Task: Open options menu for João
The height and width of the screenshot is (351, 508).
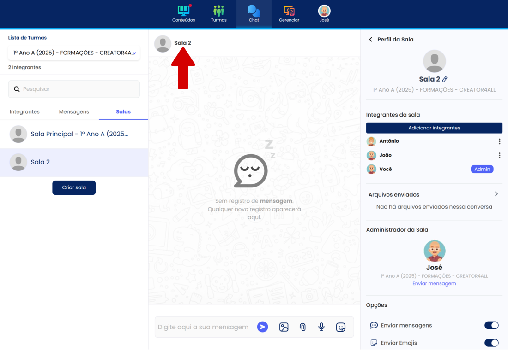Action: pyautogui.click(x=499, y=156)
